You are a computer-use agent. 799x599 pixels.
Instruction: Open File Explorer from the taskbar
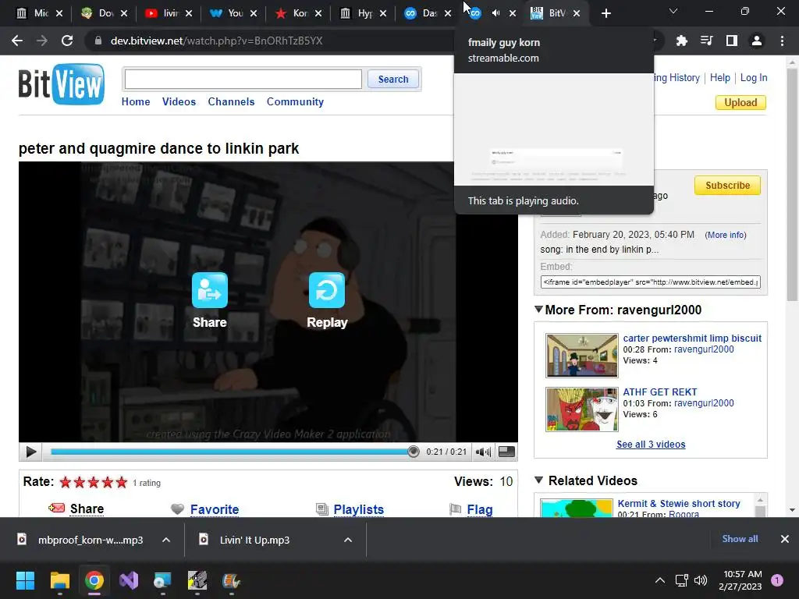click(59, 580)
